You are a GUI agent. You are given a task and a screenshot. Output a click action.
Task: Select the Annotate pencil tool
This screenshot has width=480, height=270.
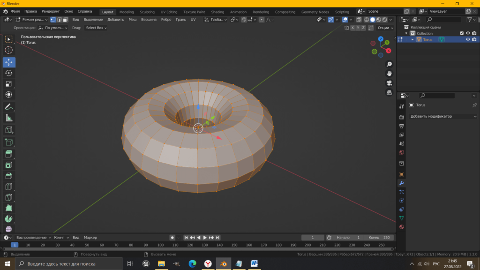(x=8, y=107)
